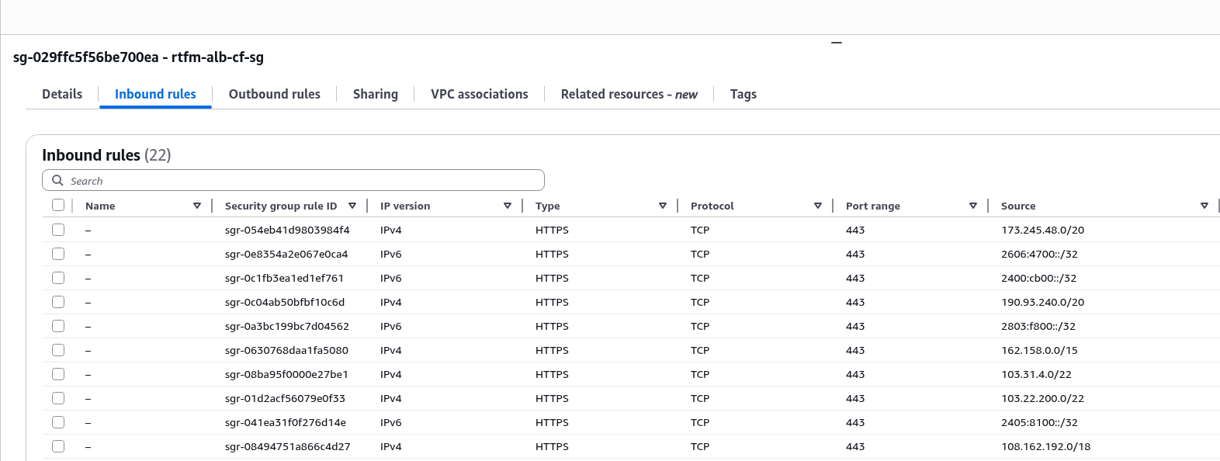Switch to the Outbound rules tab
This screenshot has height=461, width=1220.
[x=274, y=94]
